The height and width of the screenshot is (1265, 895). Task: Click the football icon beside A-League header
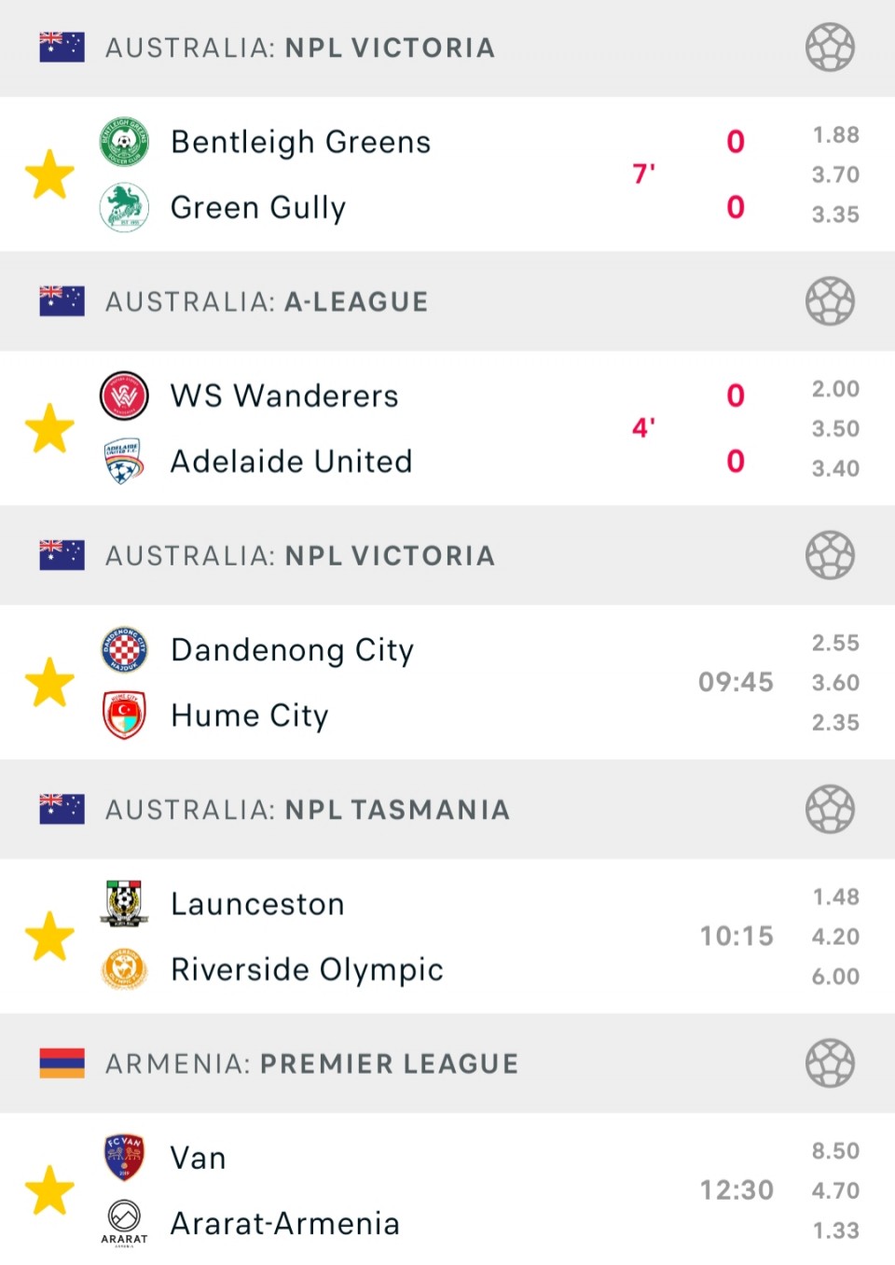point(830,301)
